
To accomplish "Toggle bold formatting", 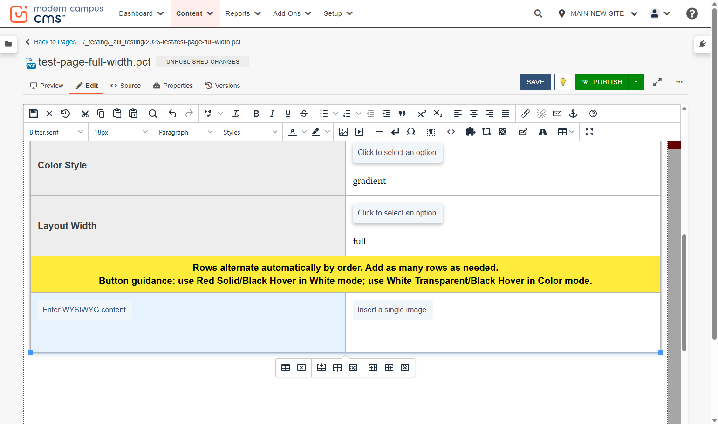I will 256,114.
